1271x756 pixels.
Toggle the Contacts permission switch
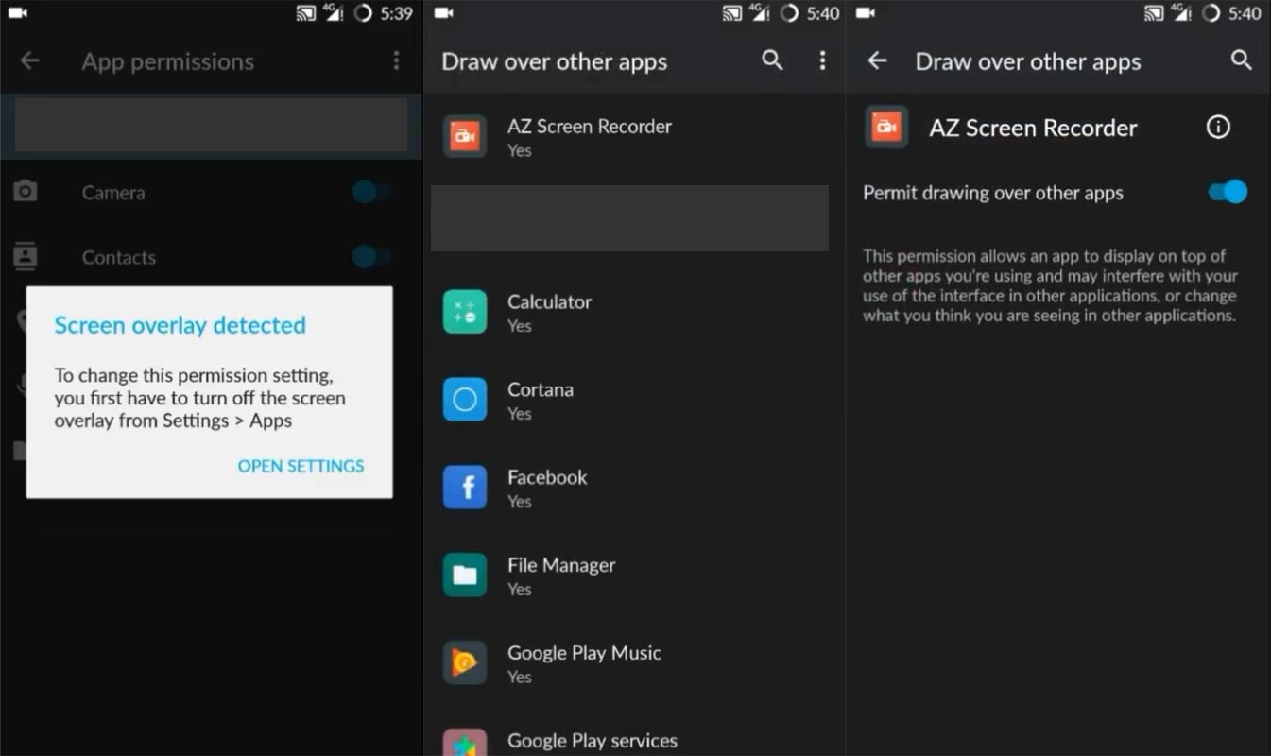[x=371, y=257]
